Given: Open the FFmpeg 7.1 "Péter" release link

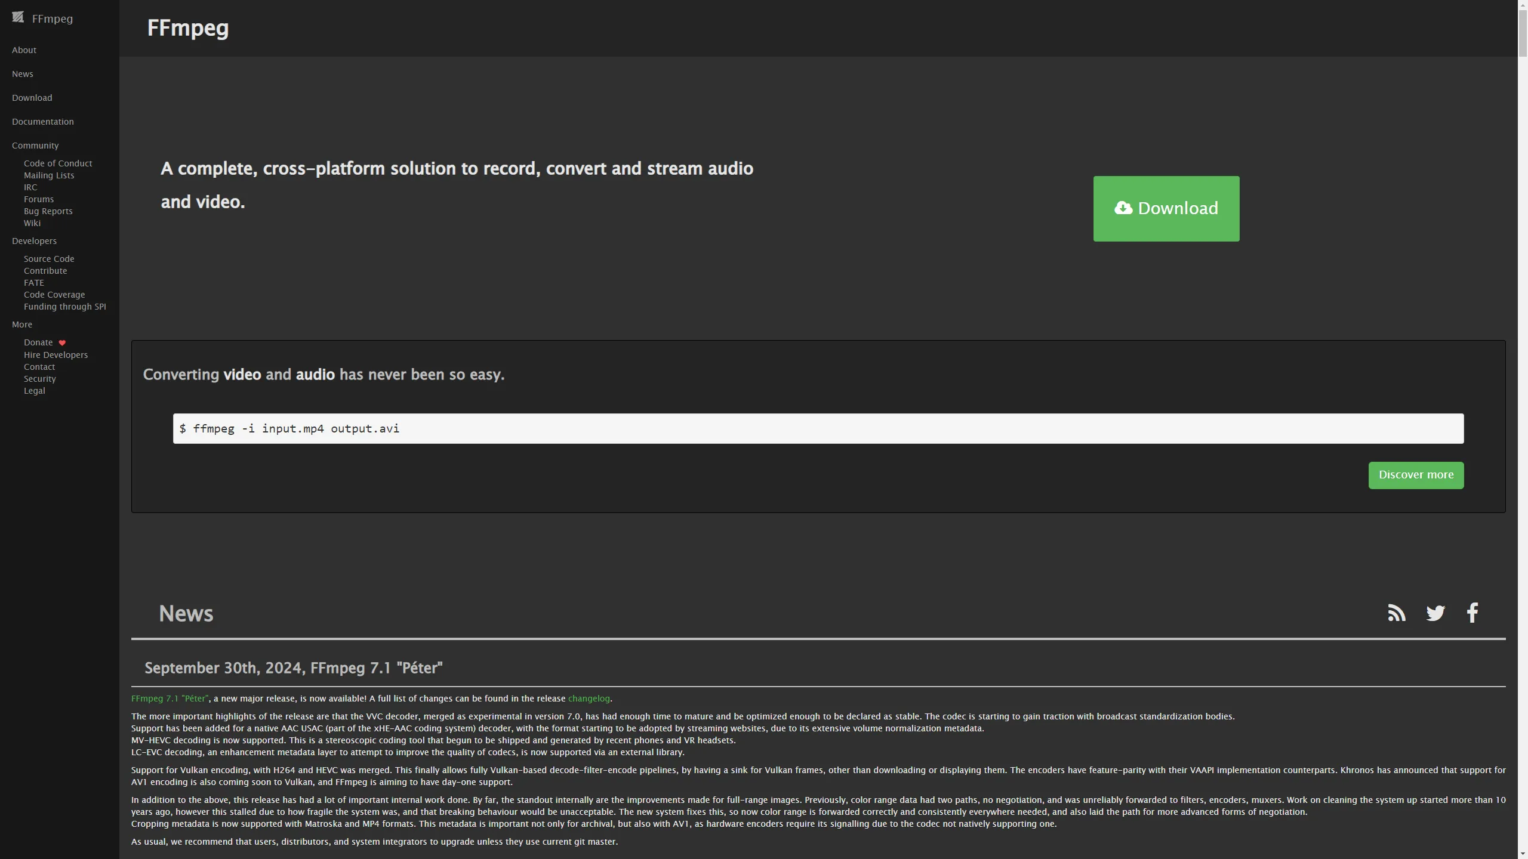Looking at the screenshot, I should pos(170,699).
